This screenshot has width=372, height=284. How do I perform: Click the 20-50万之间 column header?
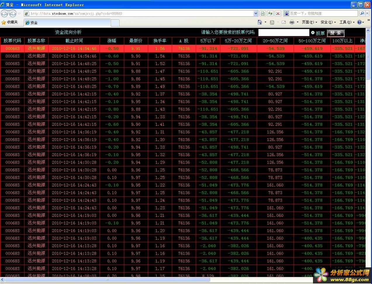275,41
